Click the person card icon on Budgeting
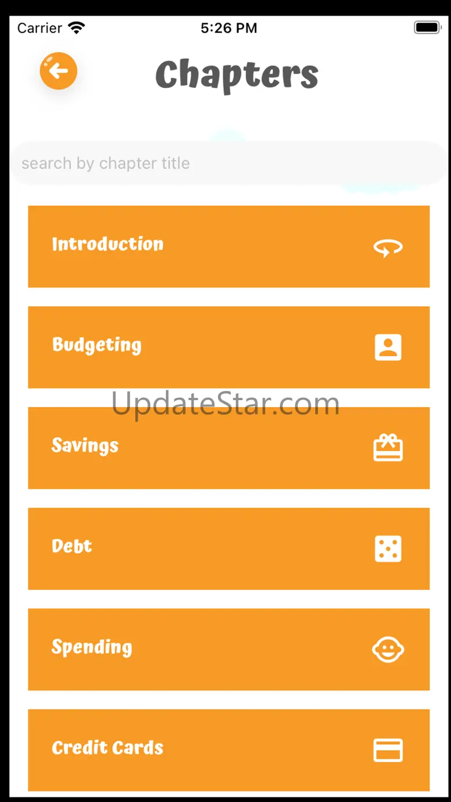The width and height of the screenshot is (451, 802). pos(388,348)
